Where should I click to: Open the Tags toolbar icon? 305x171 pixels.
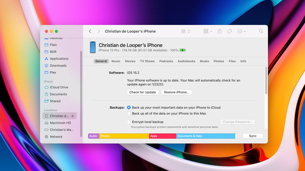[230, 31]
